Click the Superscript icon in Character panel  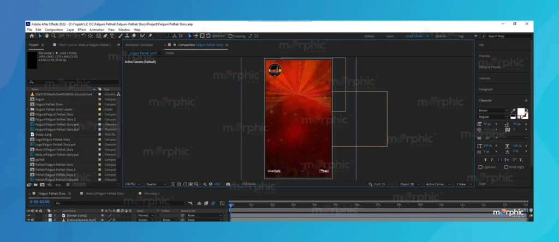(x=514, y=160)
